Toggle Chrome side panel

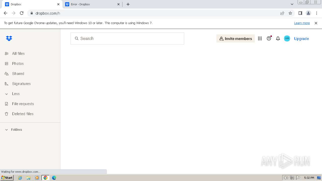point(300,13)
